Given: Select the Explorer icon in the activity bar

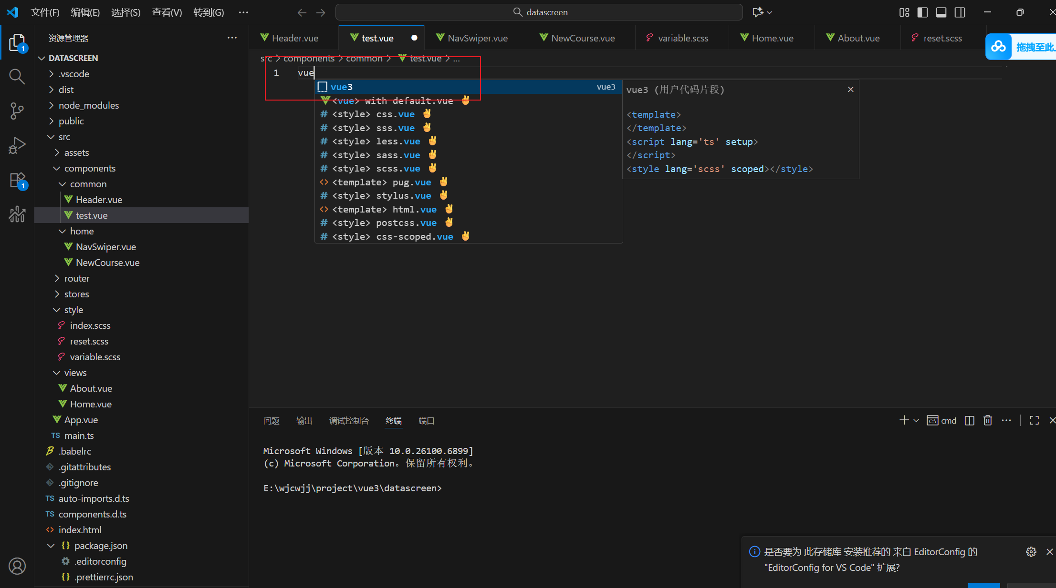Looking at the screenshot, I should [x=17, y=42].
